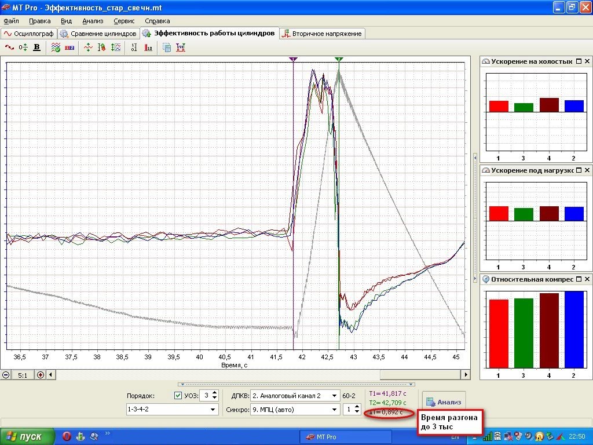
Task: Switch to the Сравнение цилиндров tab
Action: coord(99,34)
